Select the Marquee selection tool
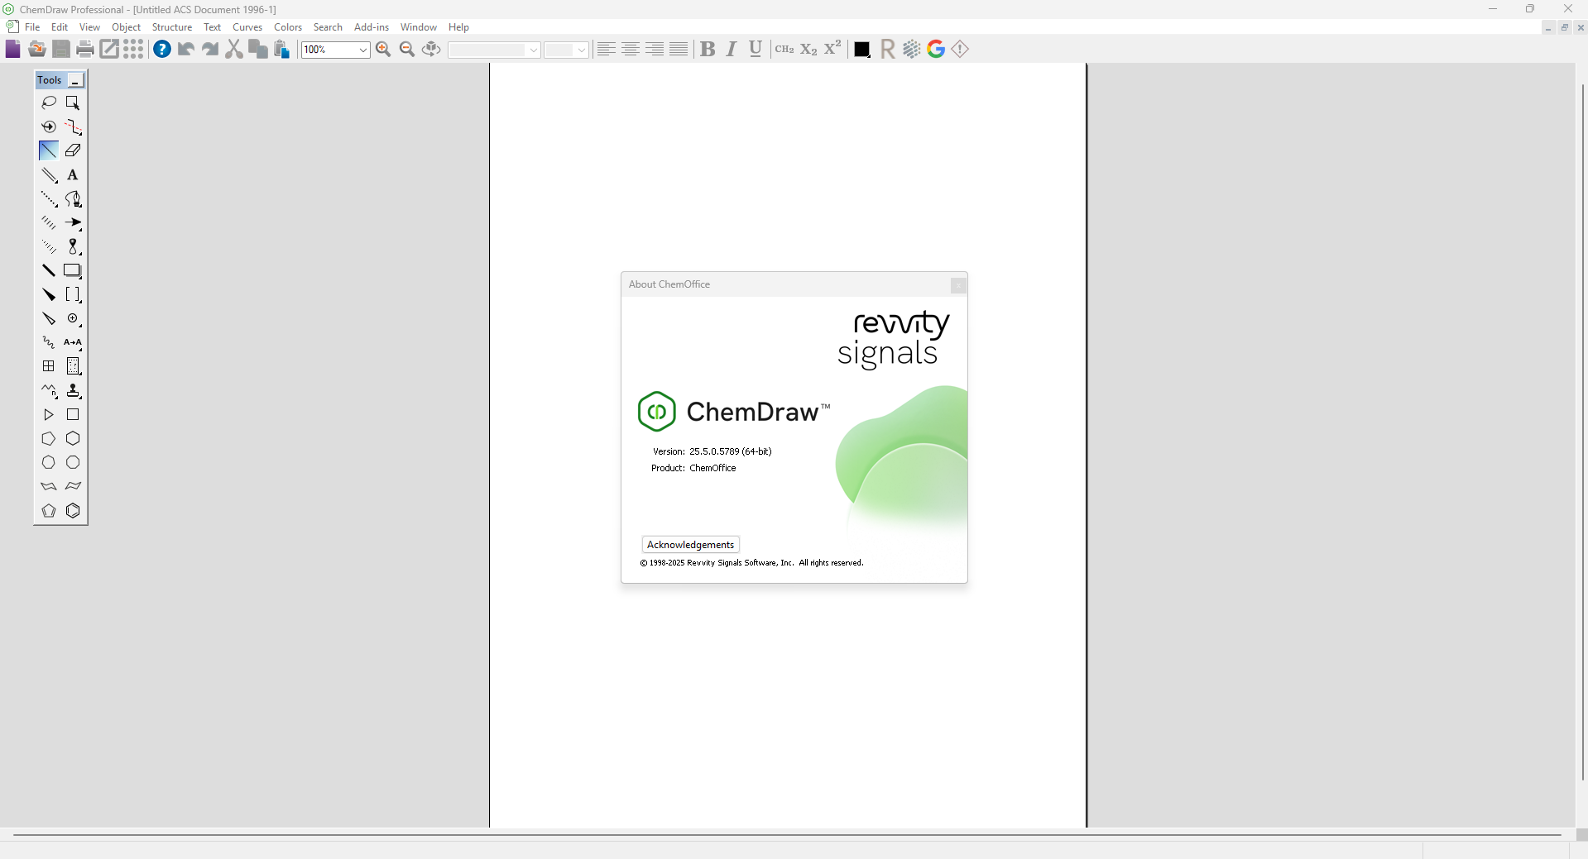Screen dimensions: 1588x859 73,103
